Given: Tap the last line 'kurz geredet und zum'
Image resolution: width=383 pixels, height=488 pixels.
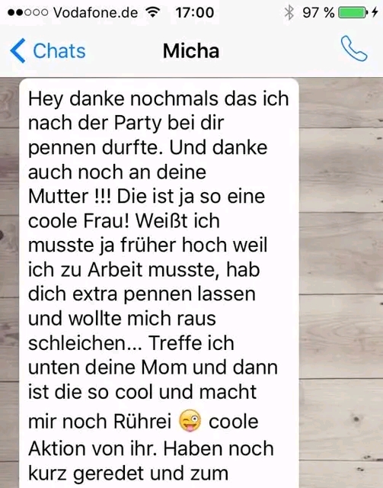Looking at the screenshot, I should tap(129, 474).
